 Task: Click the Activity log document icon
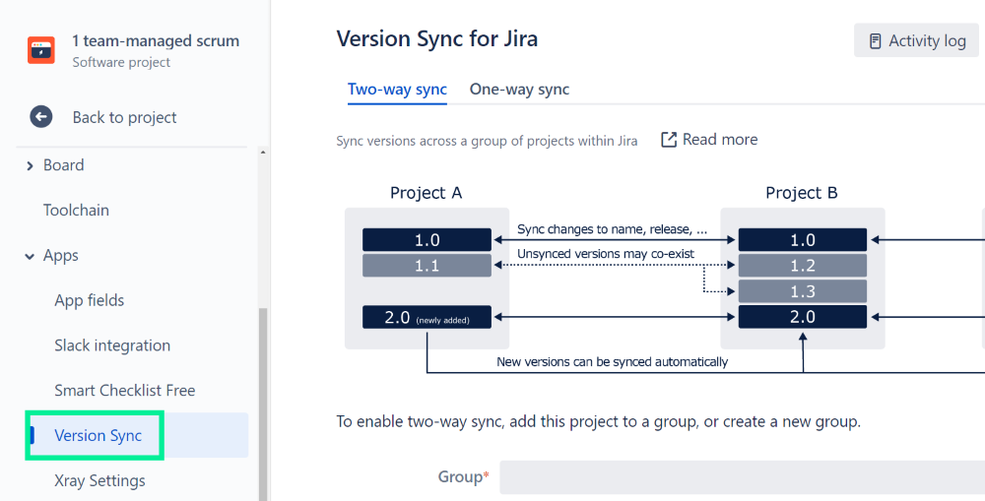point(875,41)
